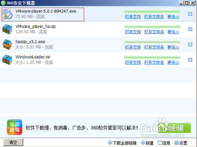The height and width of the screenshot is (147, 197).
Task: Remove the VMware_player_ha.zip entry with its X icon
Action: point(190,29)
